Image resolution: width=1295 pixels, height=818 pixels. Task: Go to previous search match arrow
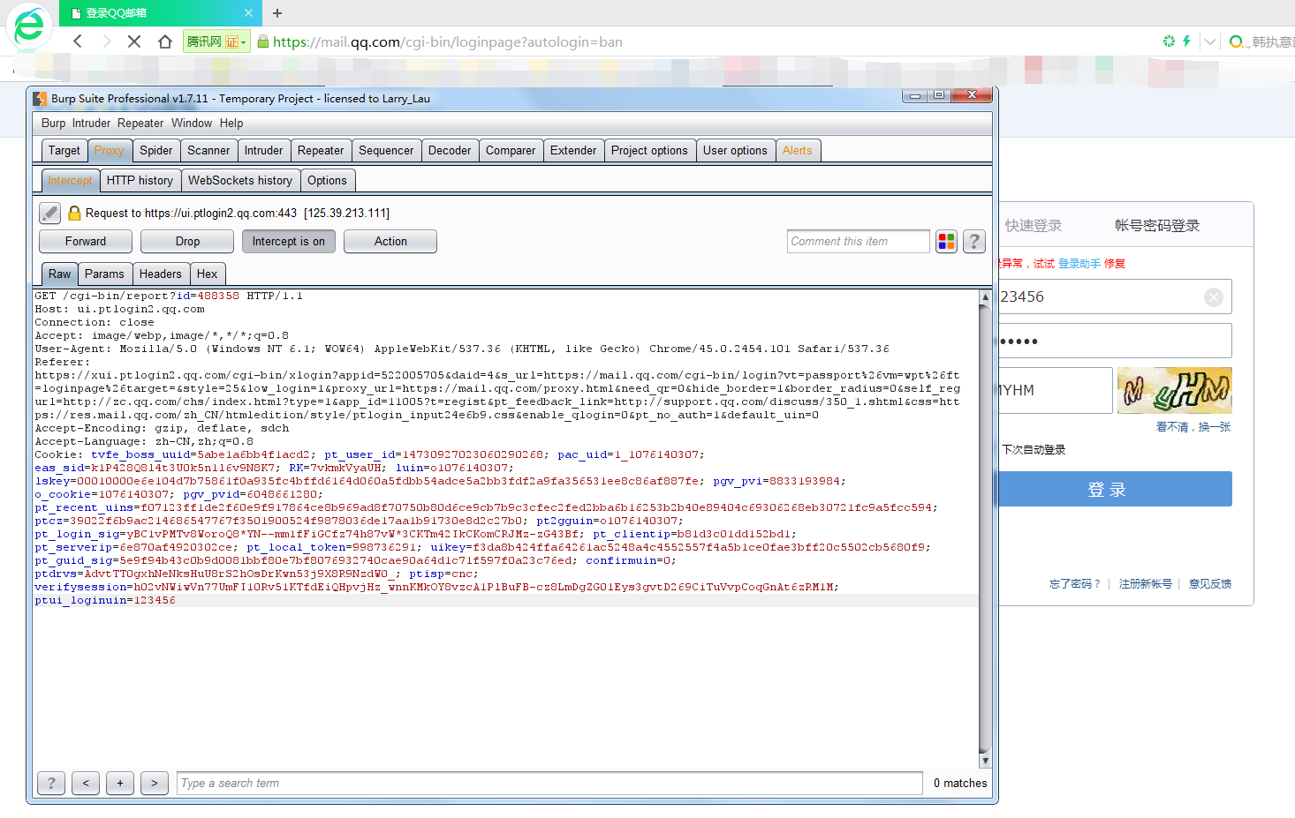(86, 783)
